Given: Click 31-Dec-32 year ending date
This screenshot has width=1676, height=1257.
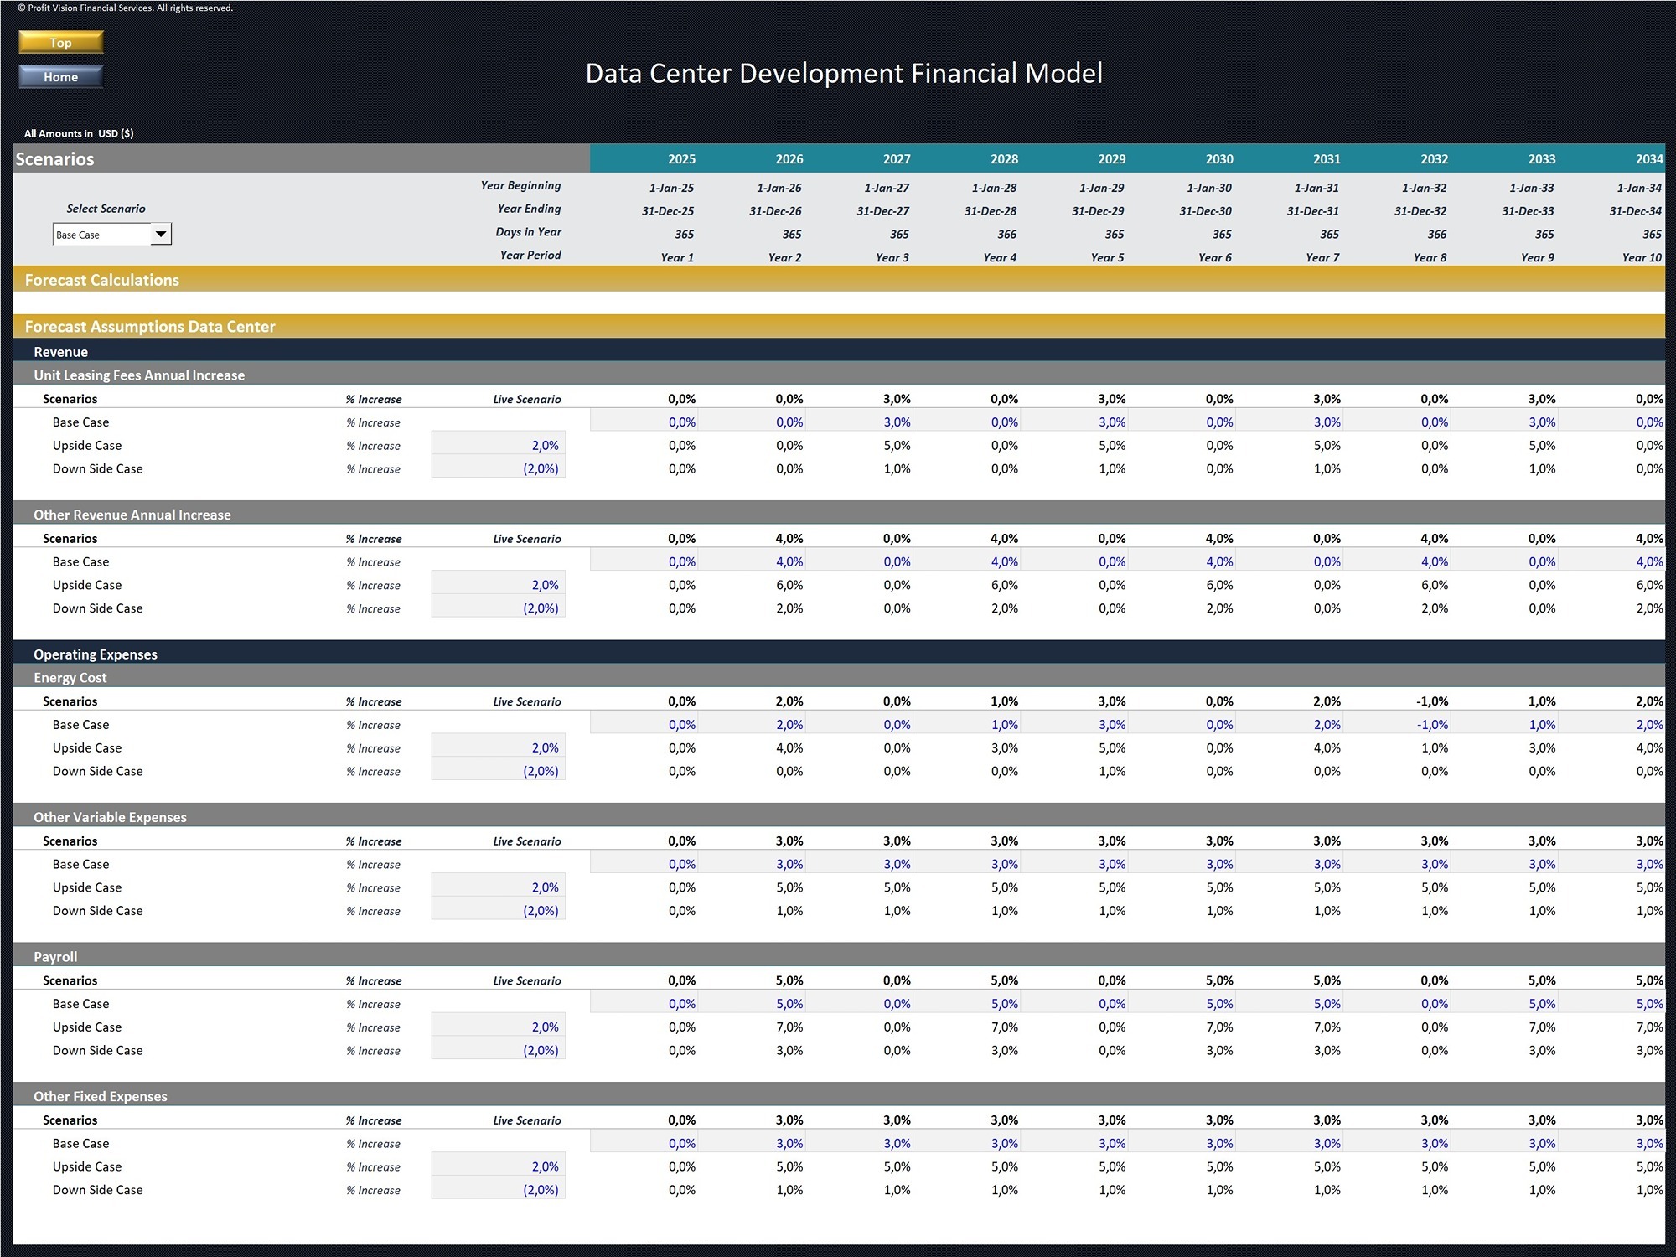Looking at the screenshot, I should coord(1420,211).
